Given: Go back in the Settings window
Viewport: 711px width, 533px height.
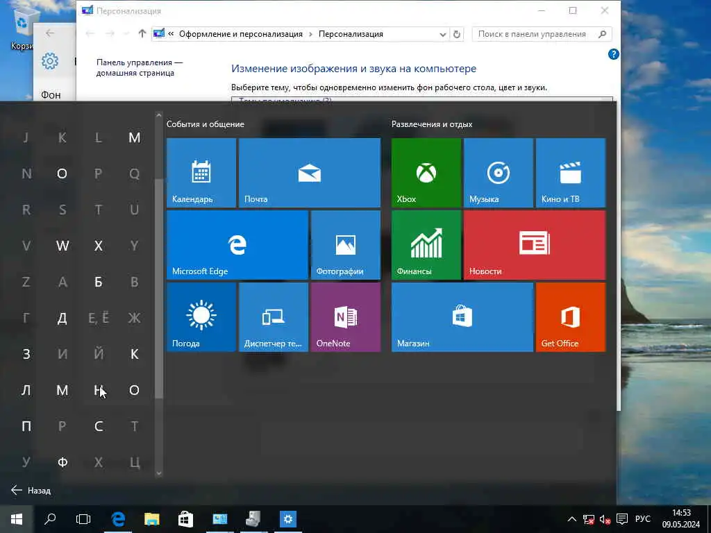Looking at the screenshot, I should [x=50, y=33].
